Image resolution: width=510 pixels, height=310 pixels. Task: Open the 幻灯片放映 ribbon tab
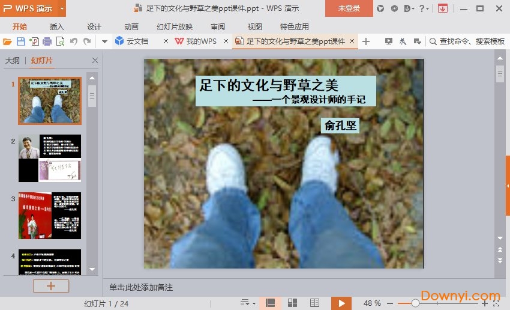coord(175,26)
